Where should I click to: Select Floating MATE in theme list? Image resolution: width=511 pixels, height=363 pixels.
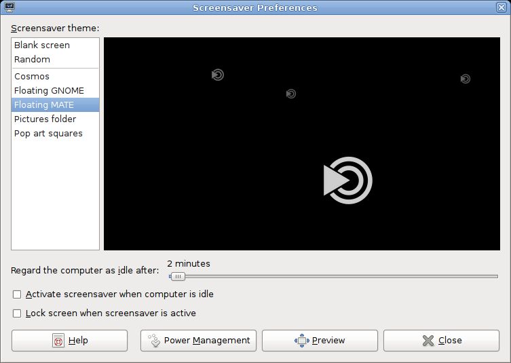coord(55,105)
